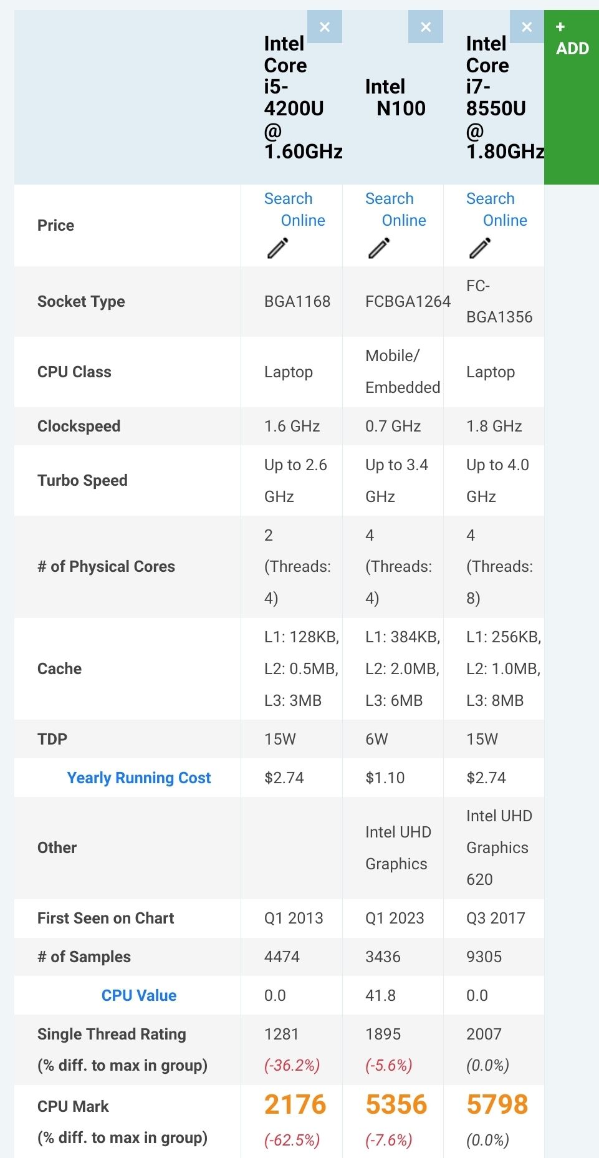Edit price pencil for Core i5-4200U

click(x=278, y=248)
